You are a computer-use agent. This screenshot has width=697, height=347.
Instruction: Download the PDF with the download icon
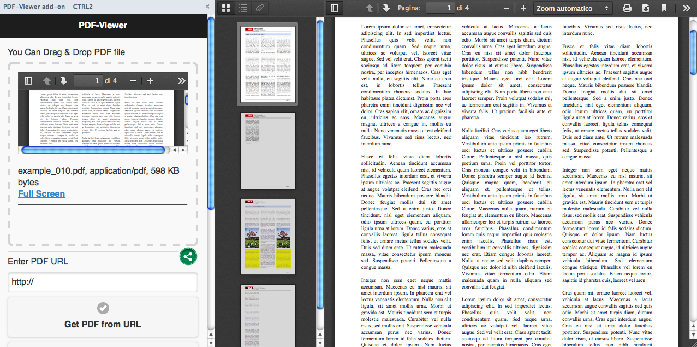coord(645,8)
